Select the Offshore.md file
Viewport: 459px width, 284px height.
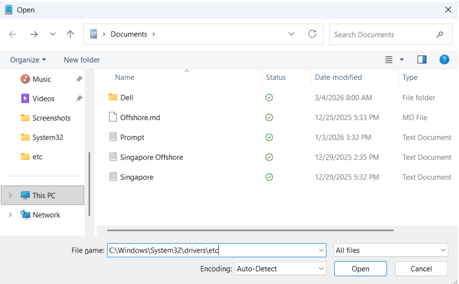[x=140, y=117]
